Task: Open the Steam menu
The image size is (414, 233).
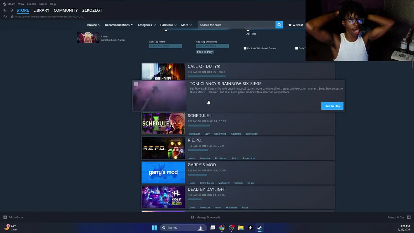Action: (x=11, y=4)
